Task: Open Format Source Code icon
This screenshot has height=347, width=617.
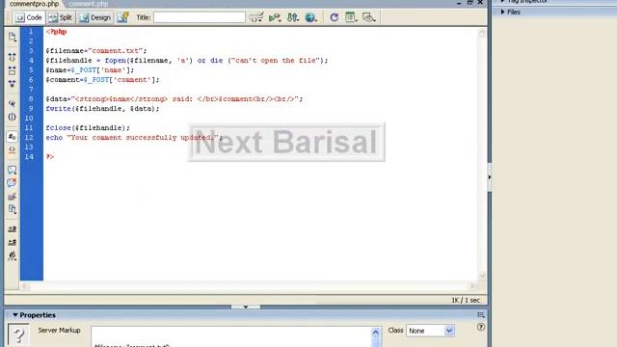Action: coord(13,255)
